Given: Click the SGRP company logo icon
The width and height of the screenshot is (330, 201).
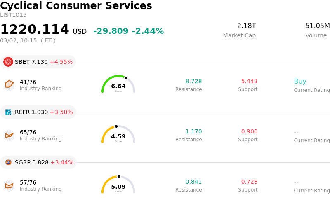Looking at the screenshot, I should (x=8, y=162).
